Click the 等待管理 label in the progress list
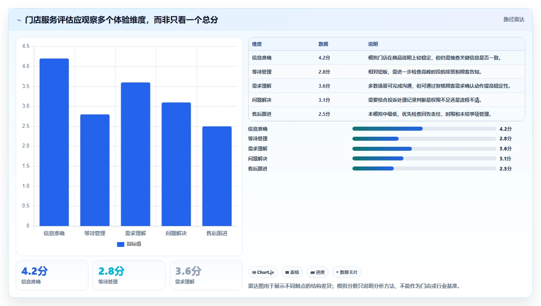This screenshot has width=541, height=306. pos(258,139)
